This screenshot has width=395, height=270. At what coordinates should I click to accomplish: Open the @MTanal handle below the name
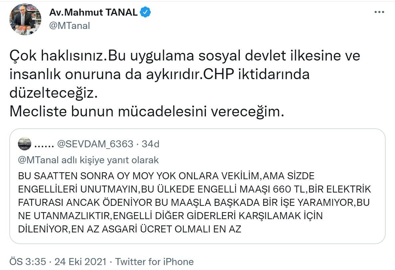pos(69,26)
